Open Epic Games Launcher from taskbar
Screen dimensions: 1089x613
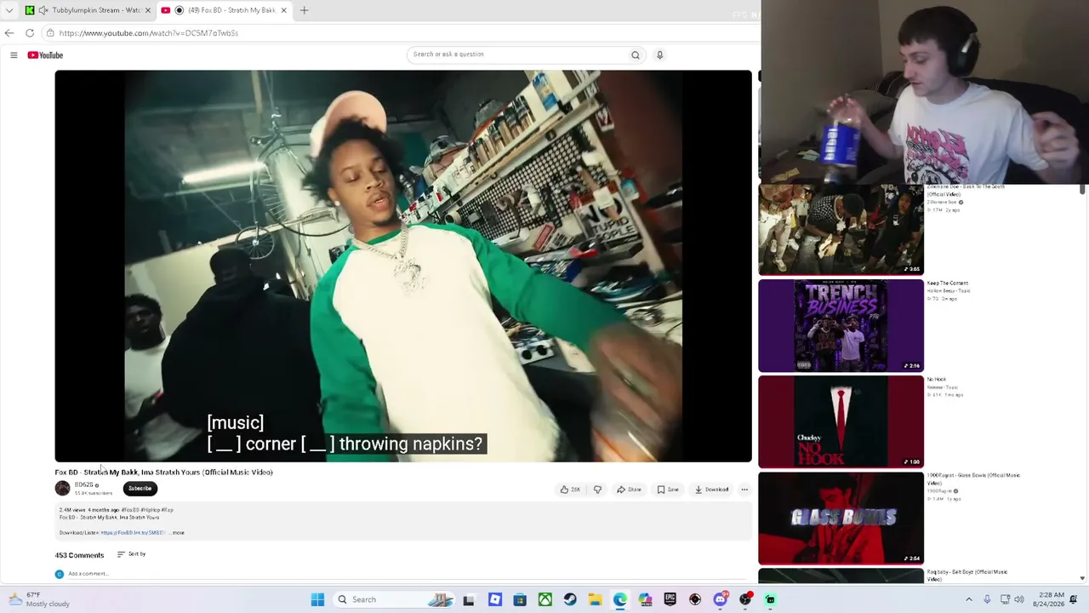click(670, 599)
